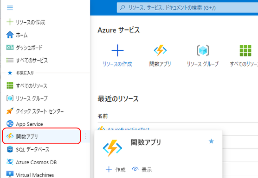258x178 pixels.
Task: Open ダッシュボード in the sidebar
Action: pos(24,48)
